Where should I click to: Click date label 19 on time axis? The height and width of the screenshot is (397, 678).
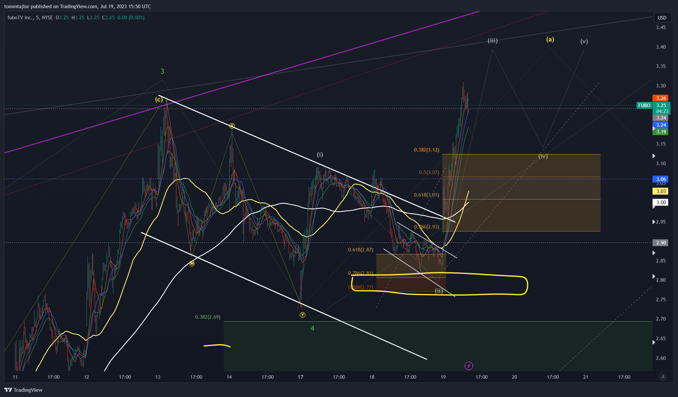[x=443, y=377]
